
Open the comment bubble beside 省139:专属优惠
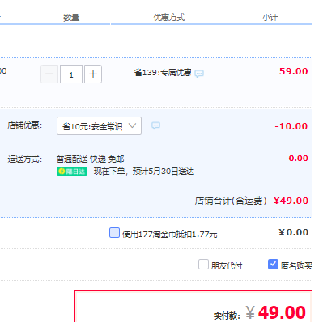coord(199,74)
